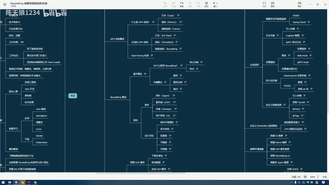Open note icon beside 获取 TraceId

pyautogui.click(x=308, y=102)
